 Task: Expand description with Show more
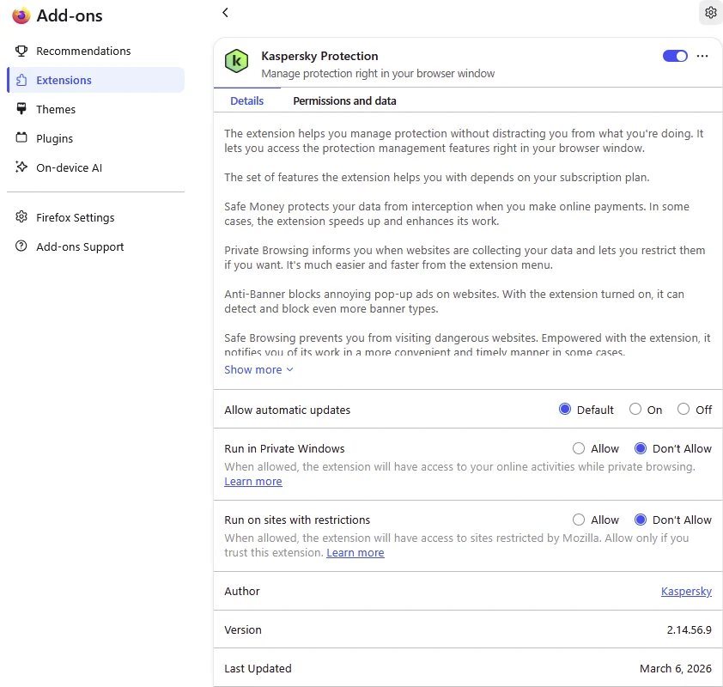click(x=258, y=370)
